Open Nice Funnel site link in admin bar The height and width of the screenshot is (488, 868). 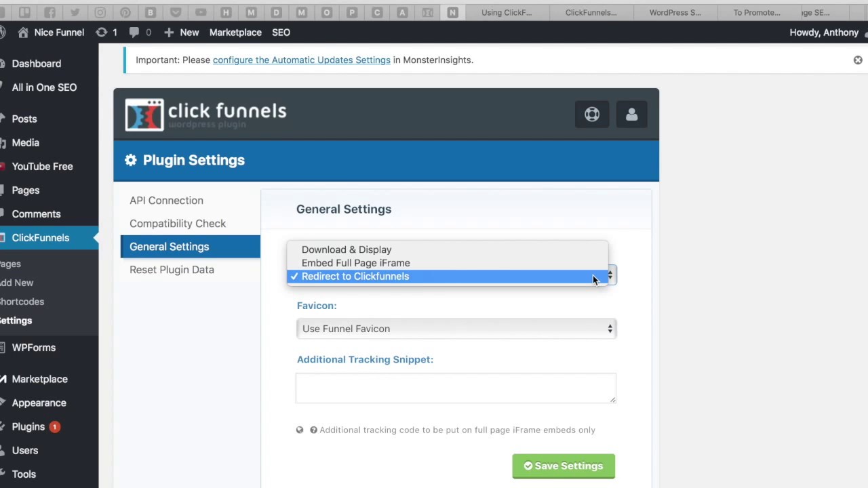(59, 33)
